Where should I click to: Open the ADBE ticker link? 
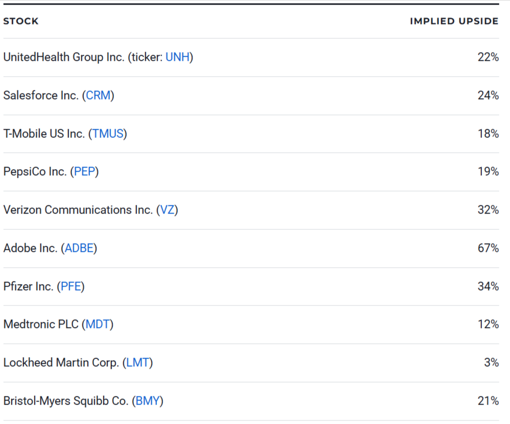(x=79, y=248)
